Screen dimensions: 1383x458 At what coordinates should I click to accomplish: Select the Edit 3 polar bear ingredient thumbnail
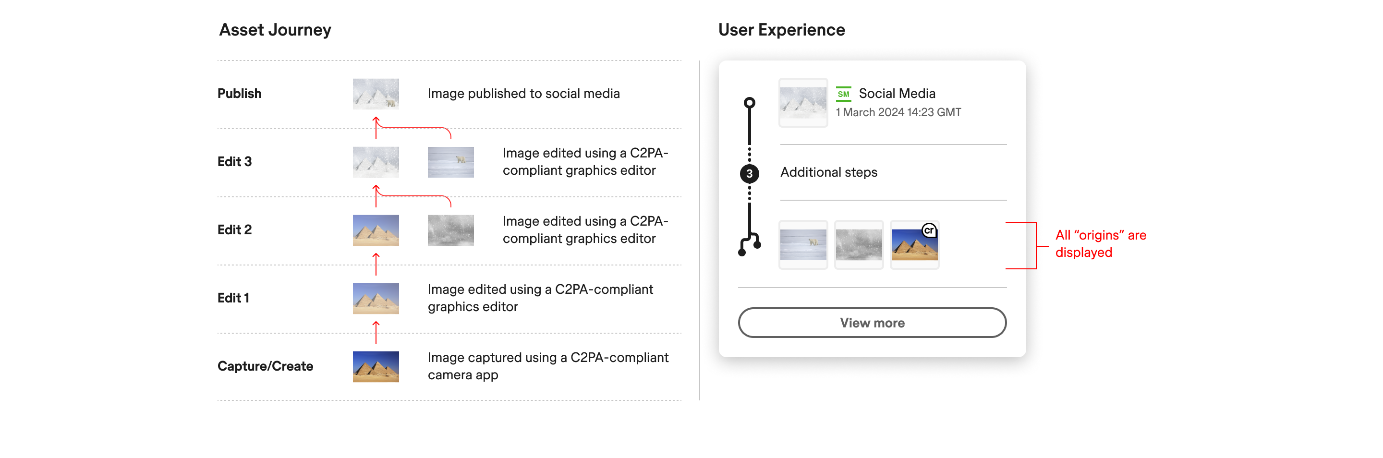pyautogui.click(x=450, y=162)
